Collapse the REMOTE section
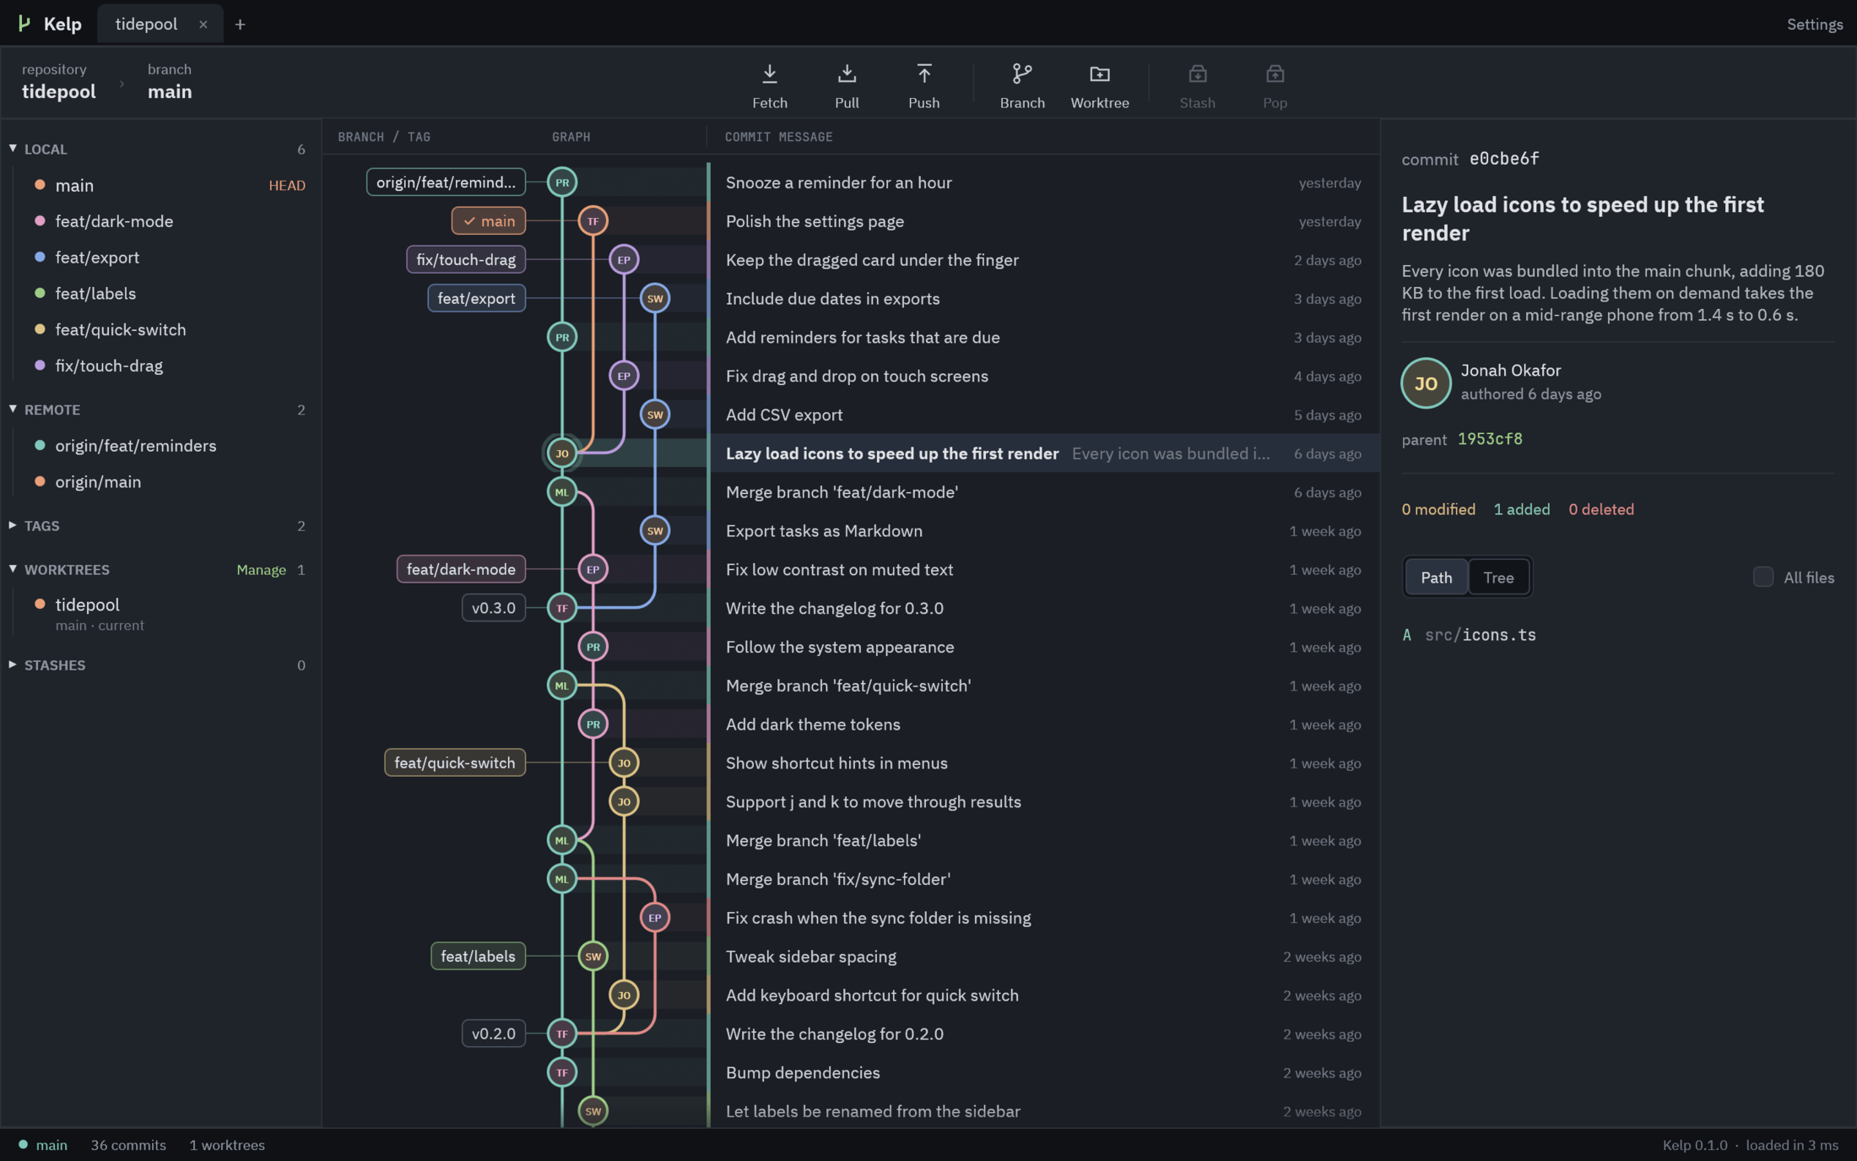The width and height of the screenshot is (1857, 1161). point(13,409)
